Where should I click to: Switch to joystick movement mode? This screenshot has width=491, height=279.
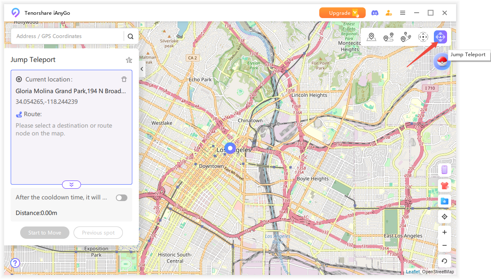tap(423, 37)
